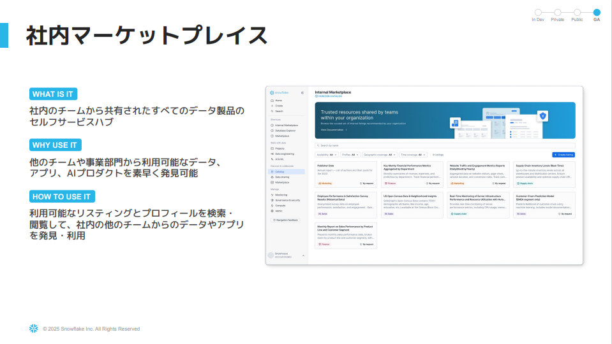Expand the account menu chevron
This screenshot has height=344, width=612.
tap(303, 255)
